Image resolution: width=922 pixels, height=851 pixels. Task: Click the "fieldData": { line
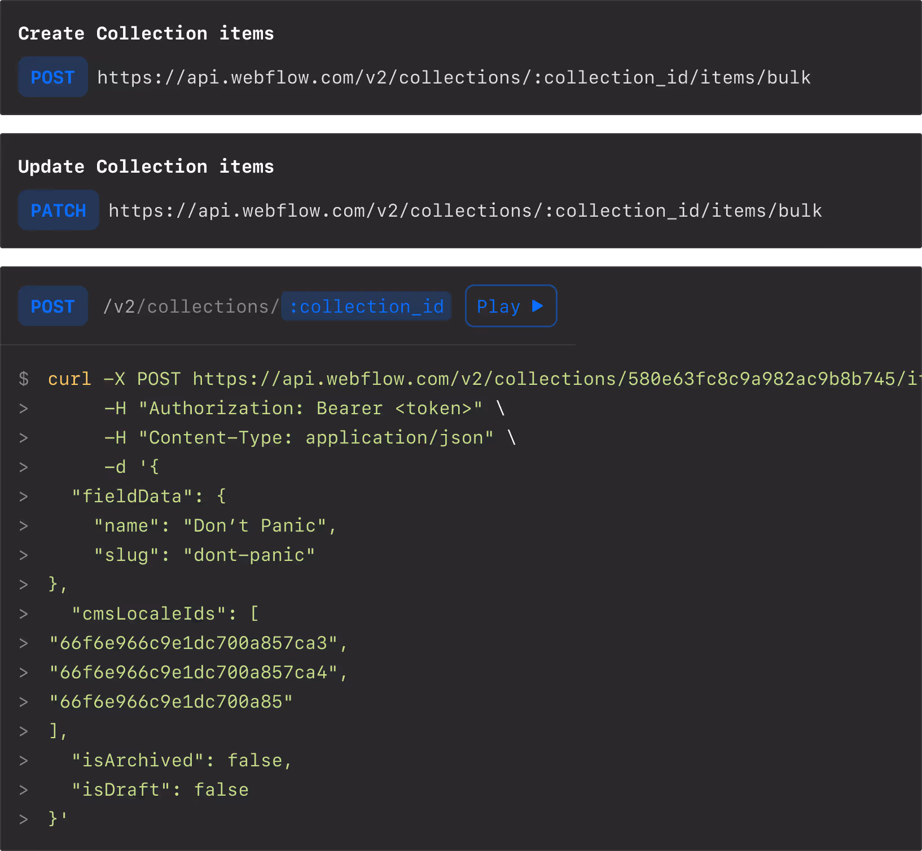tap(149, 496)
